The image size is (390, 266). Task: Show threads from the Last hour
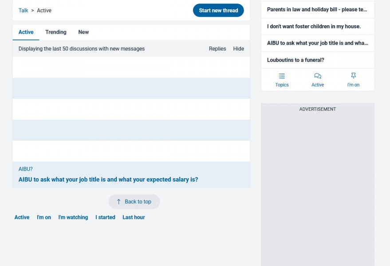(x=134, y=217)
